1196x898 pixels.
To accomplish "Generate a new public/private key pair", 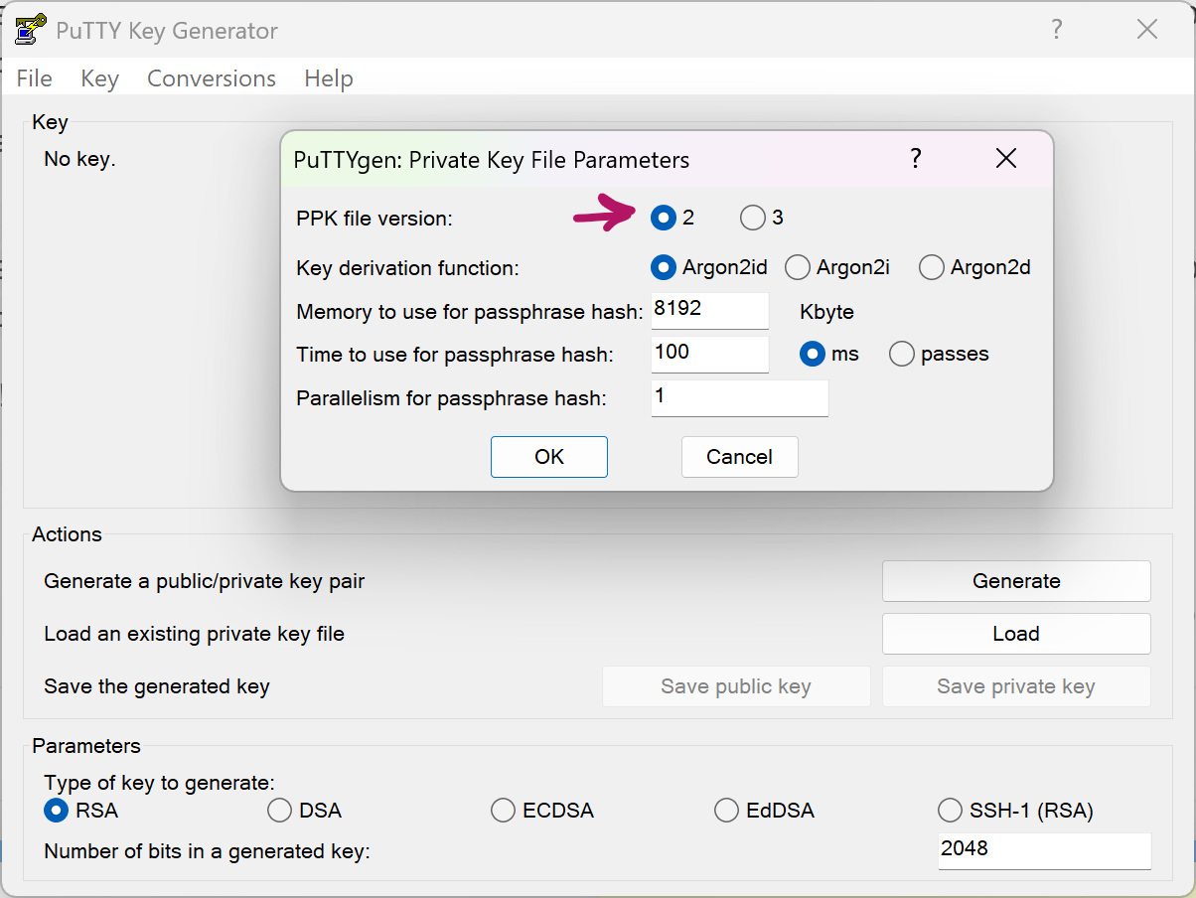I will pos(1015,581).
